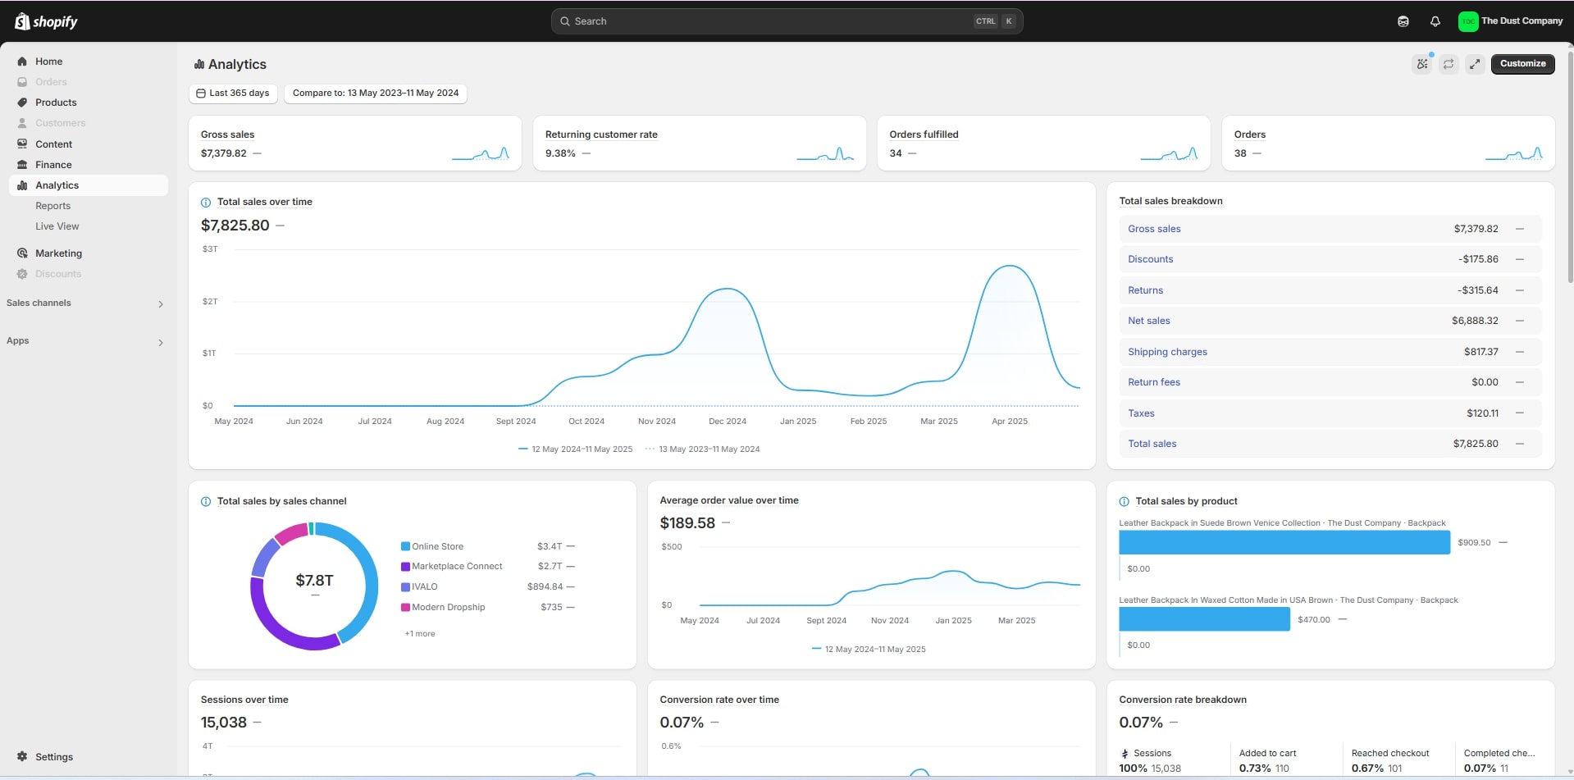Open the Last 365 days date picker
This screenshot has width=1574, height=780.
(233, 94)
